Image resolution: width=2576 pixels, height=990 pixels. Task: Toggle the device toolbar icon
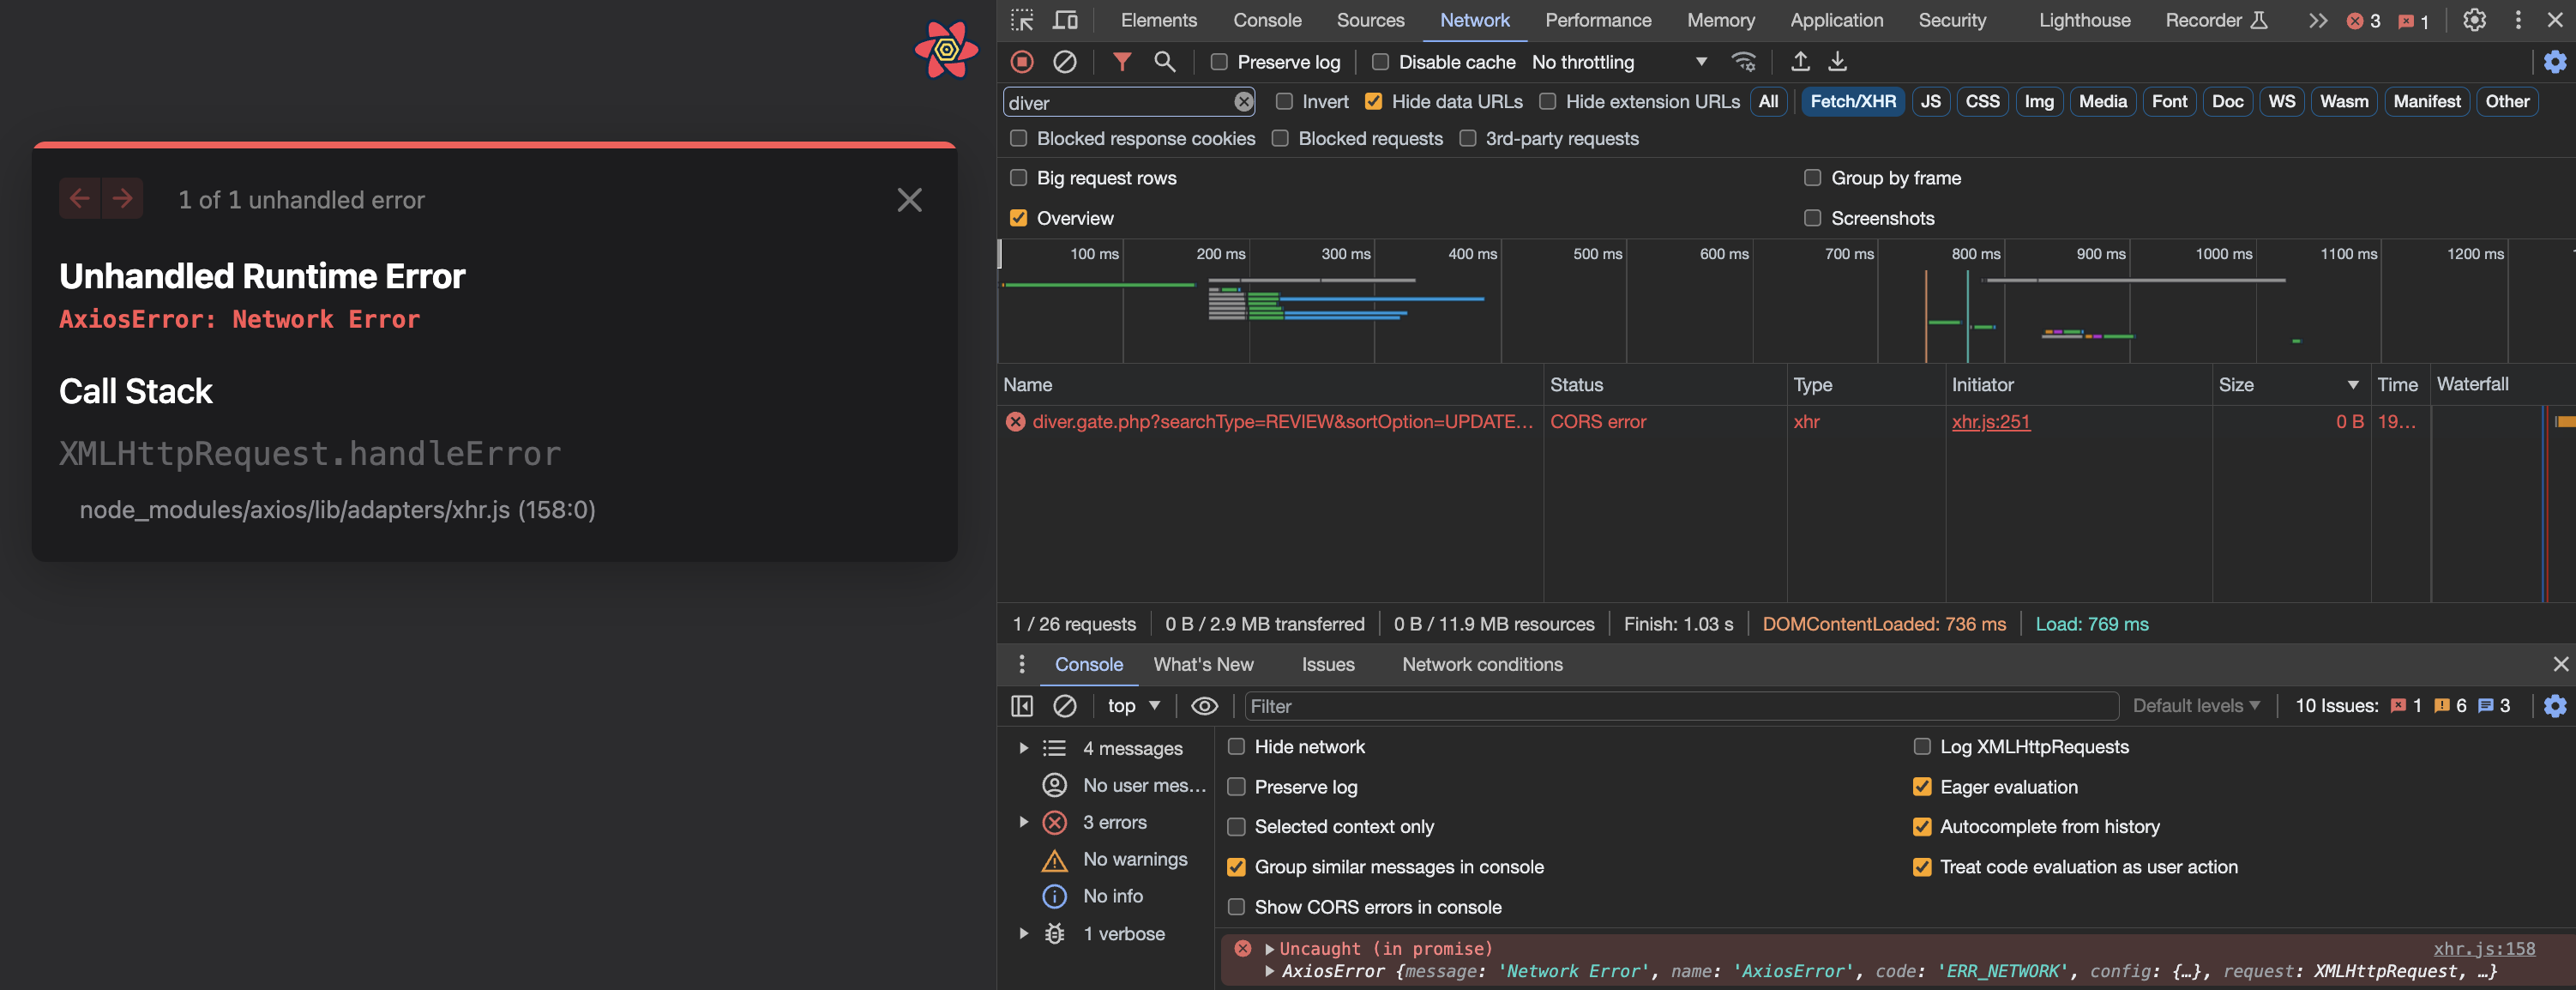coord(1065,20)
